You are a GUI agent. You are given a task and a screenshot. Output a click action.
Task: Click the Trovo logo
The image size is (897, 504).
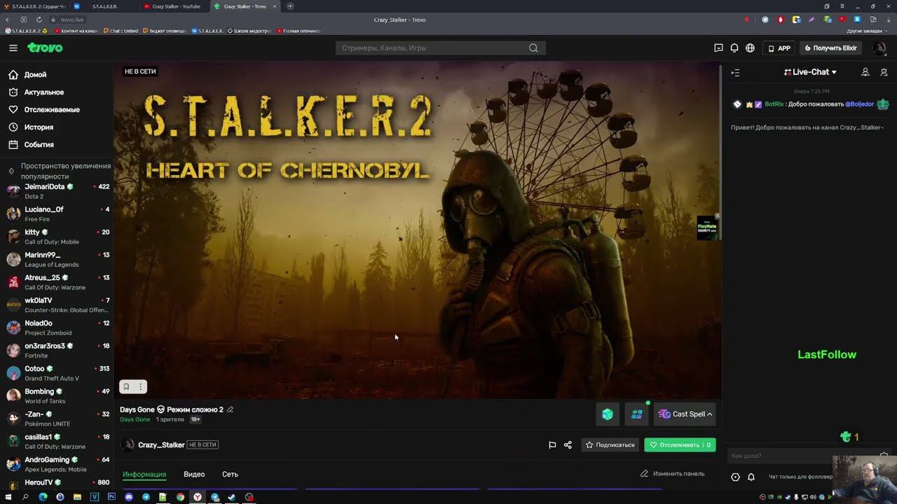[x=45, y=48]
